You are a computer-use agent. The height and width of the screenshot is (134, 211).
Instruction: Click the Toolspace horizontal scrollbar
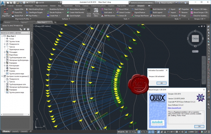coord(15,114)
